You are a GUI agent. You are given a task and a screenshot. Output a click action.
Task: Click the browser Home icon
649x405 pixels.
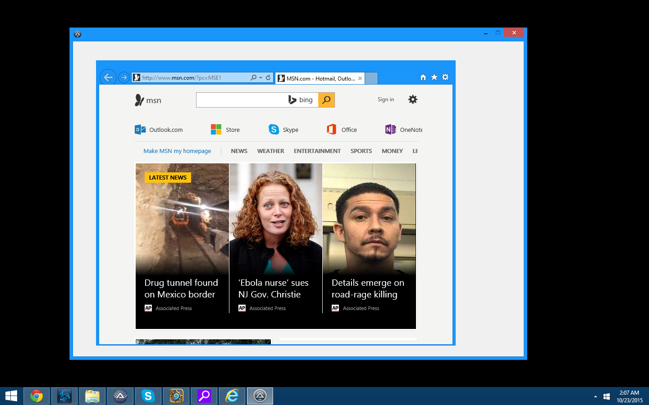click(423, 77)
